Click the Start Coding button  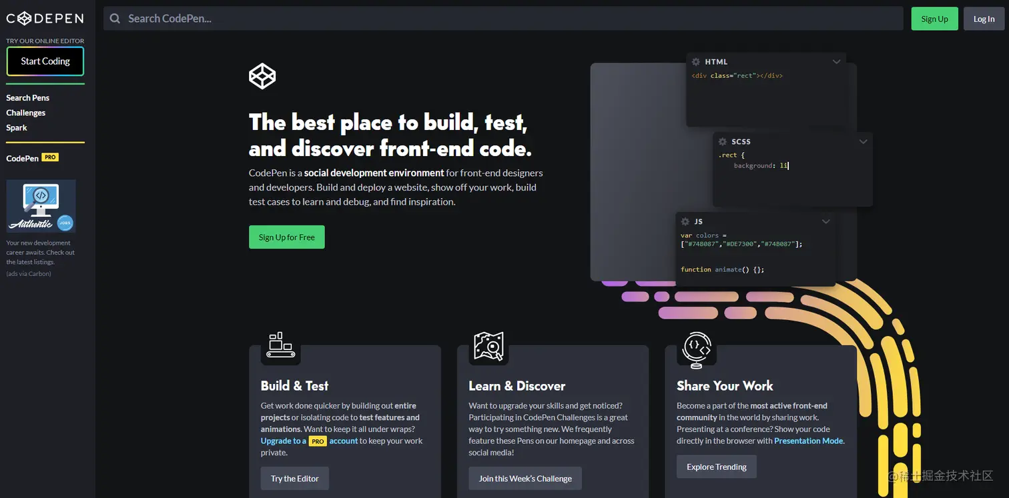point(45,61)
